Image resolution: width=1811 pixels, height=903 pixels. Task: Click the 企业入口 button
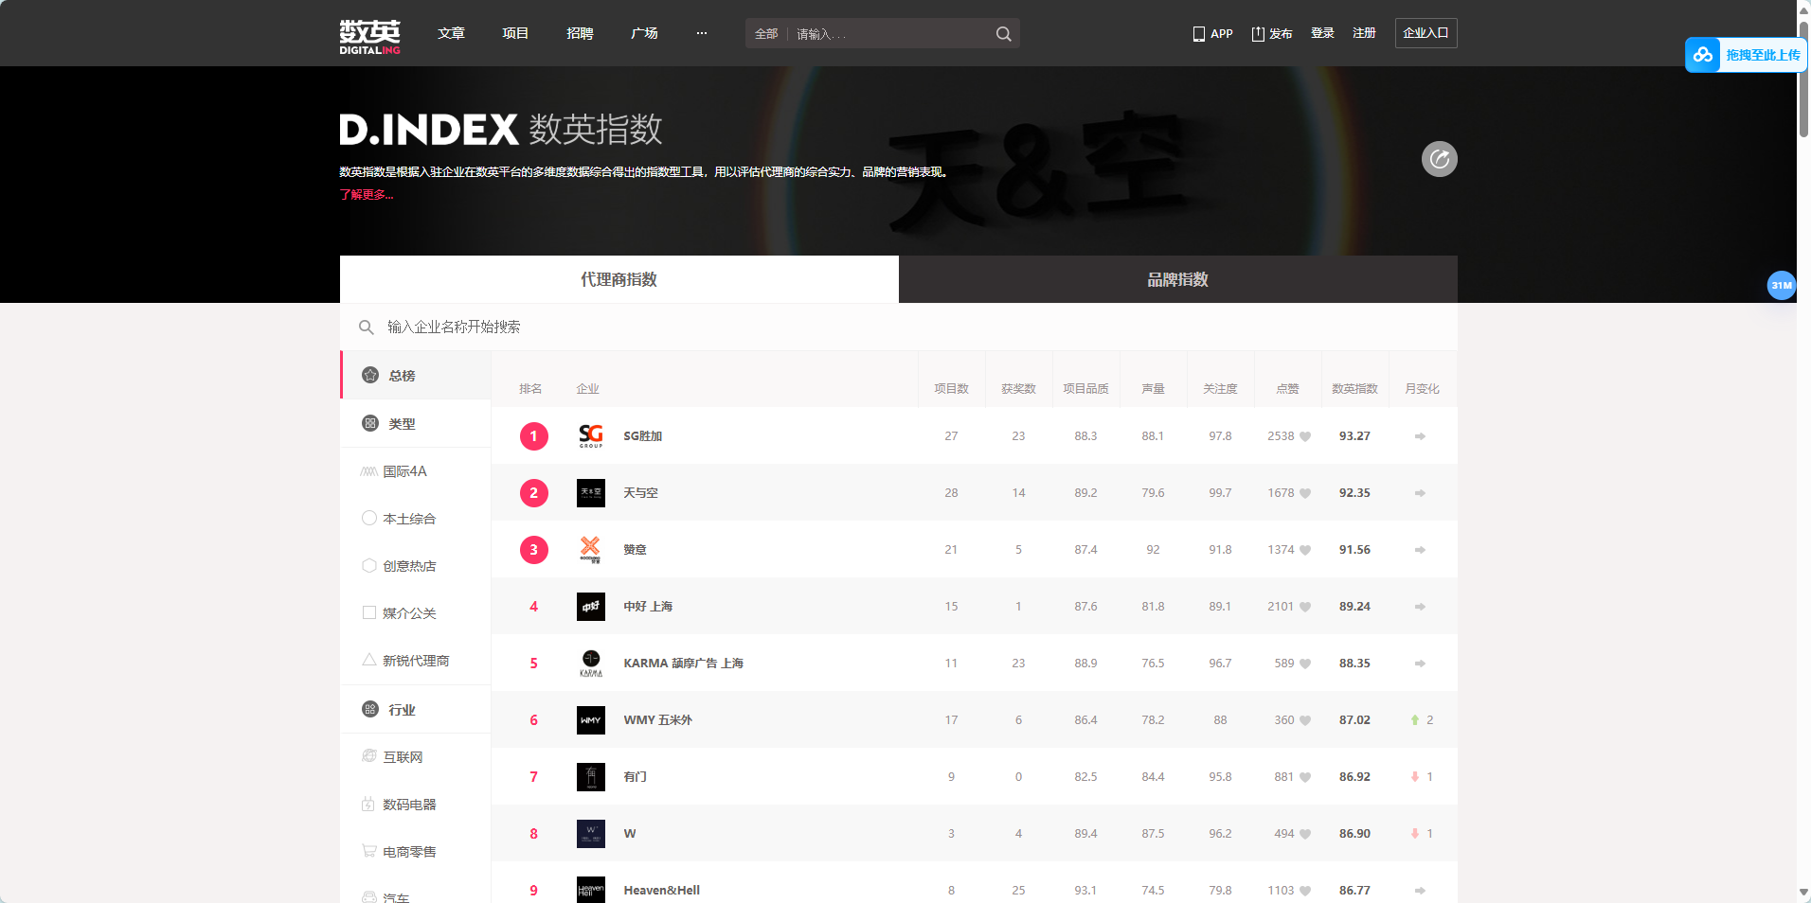1425,33
